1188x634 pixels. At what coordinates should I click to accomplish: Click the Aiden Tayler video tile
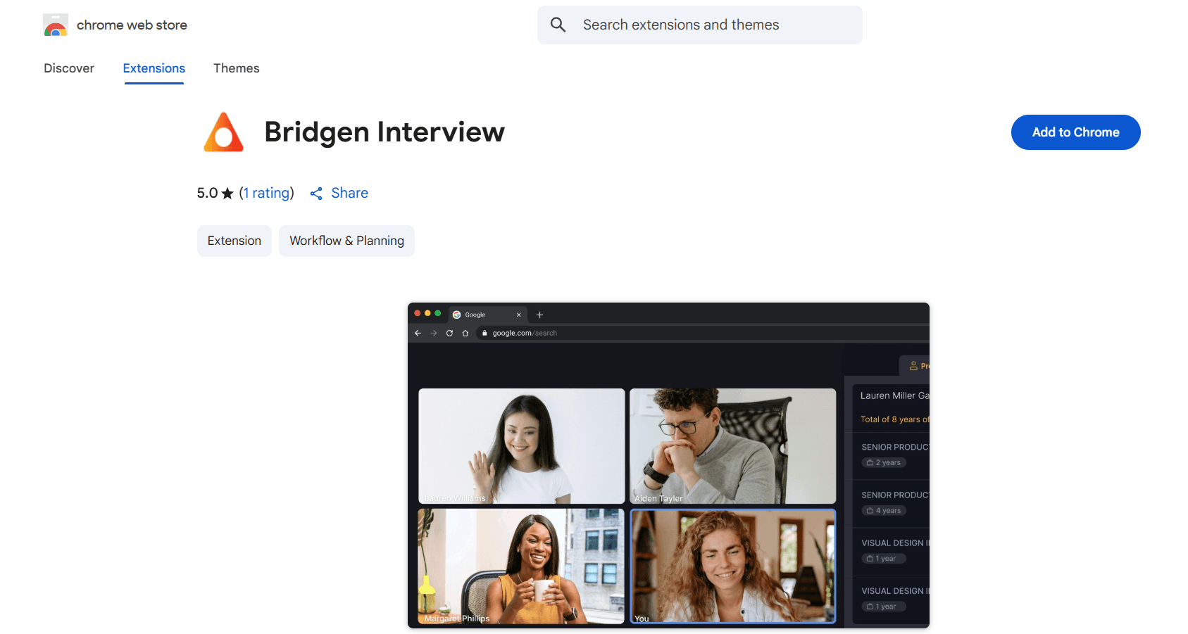coord(732,446)
